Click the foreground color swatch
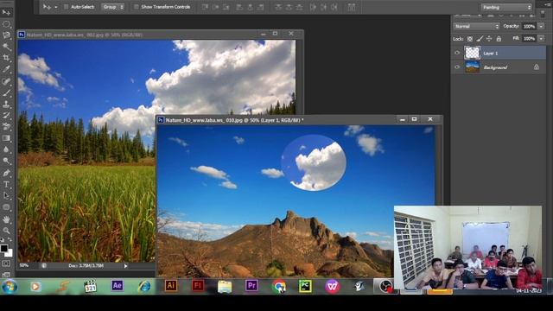 3,248
